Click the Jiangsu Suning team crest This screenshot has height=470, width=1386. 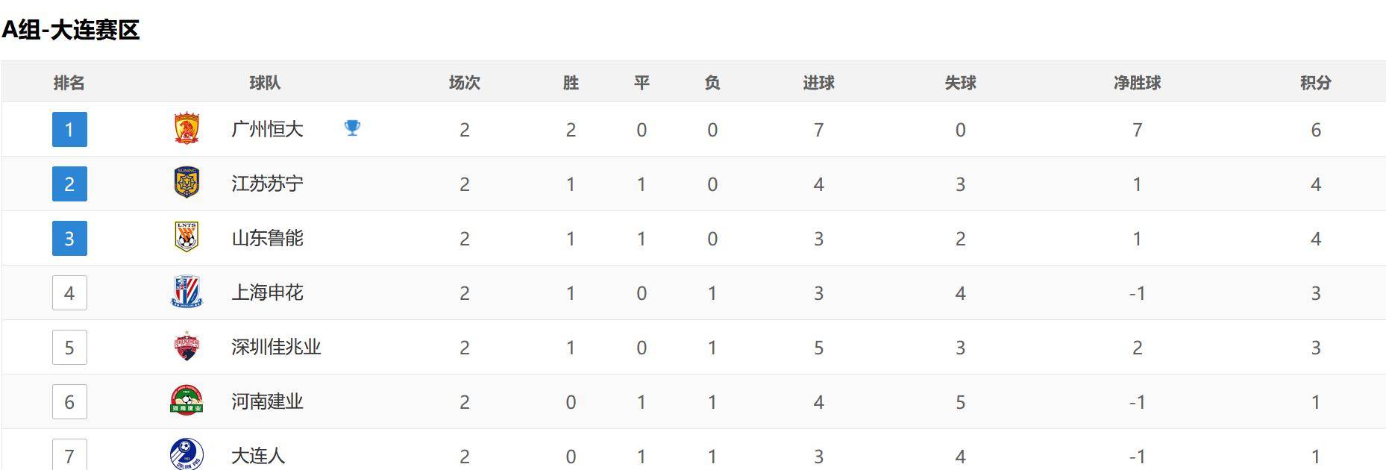[x=186, y=183]
